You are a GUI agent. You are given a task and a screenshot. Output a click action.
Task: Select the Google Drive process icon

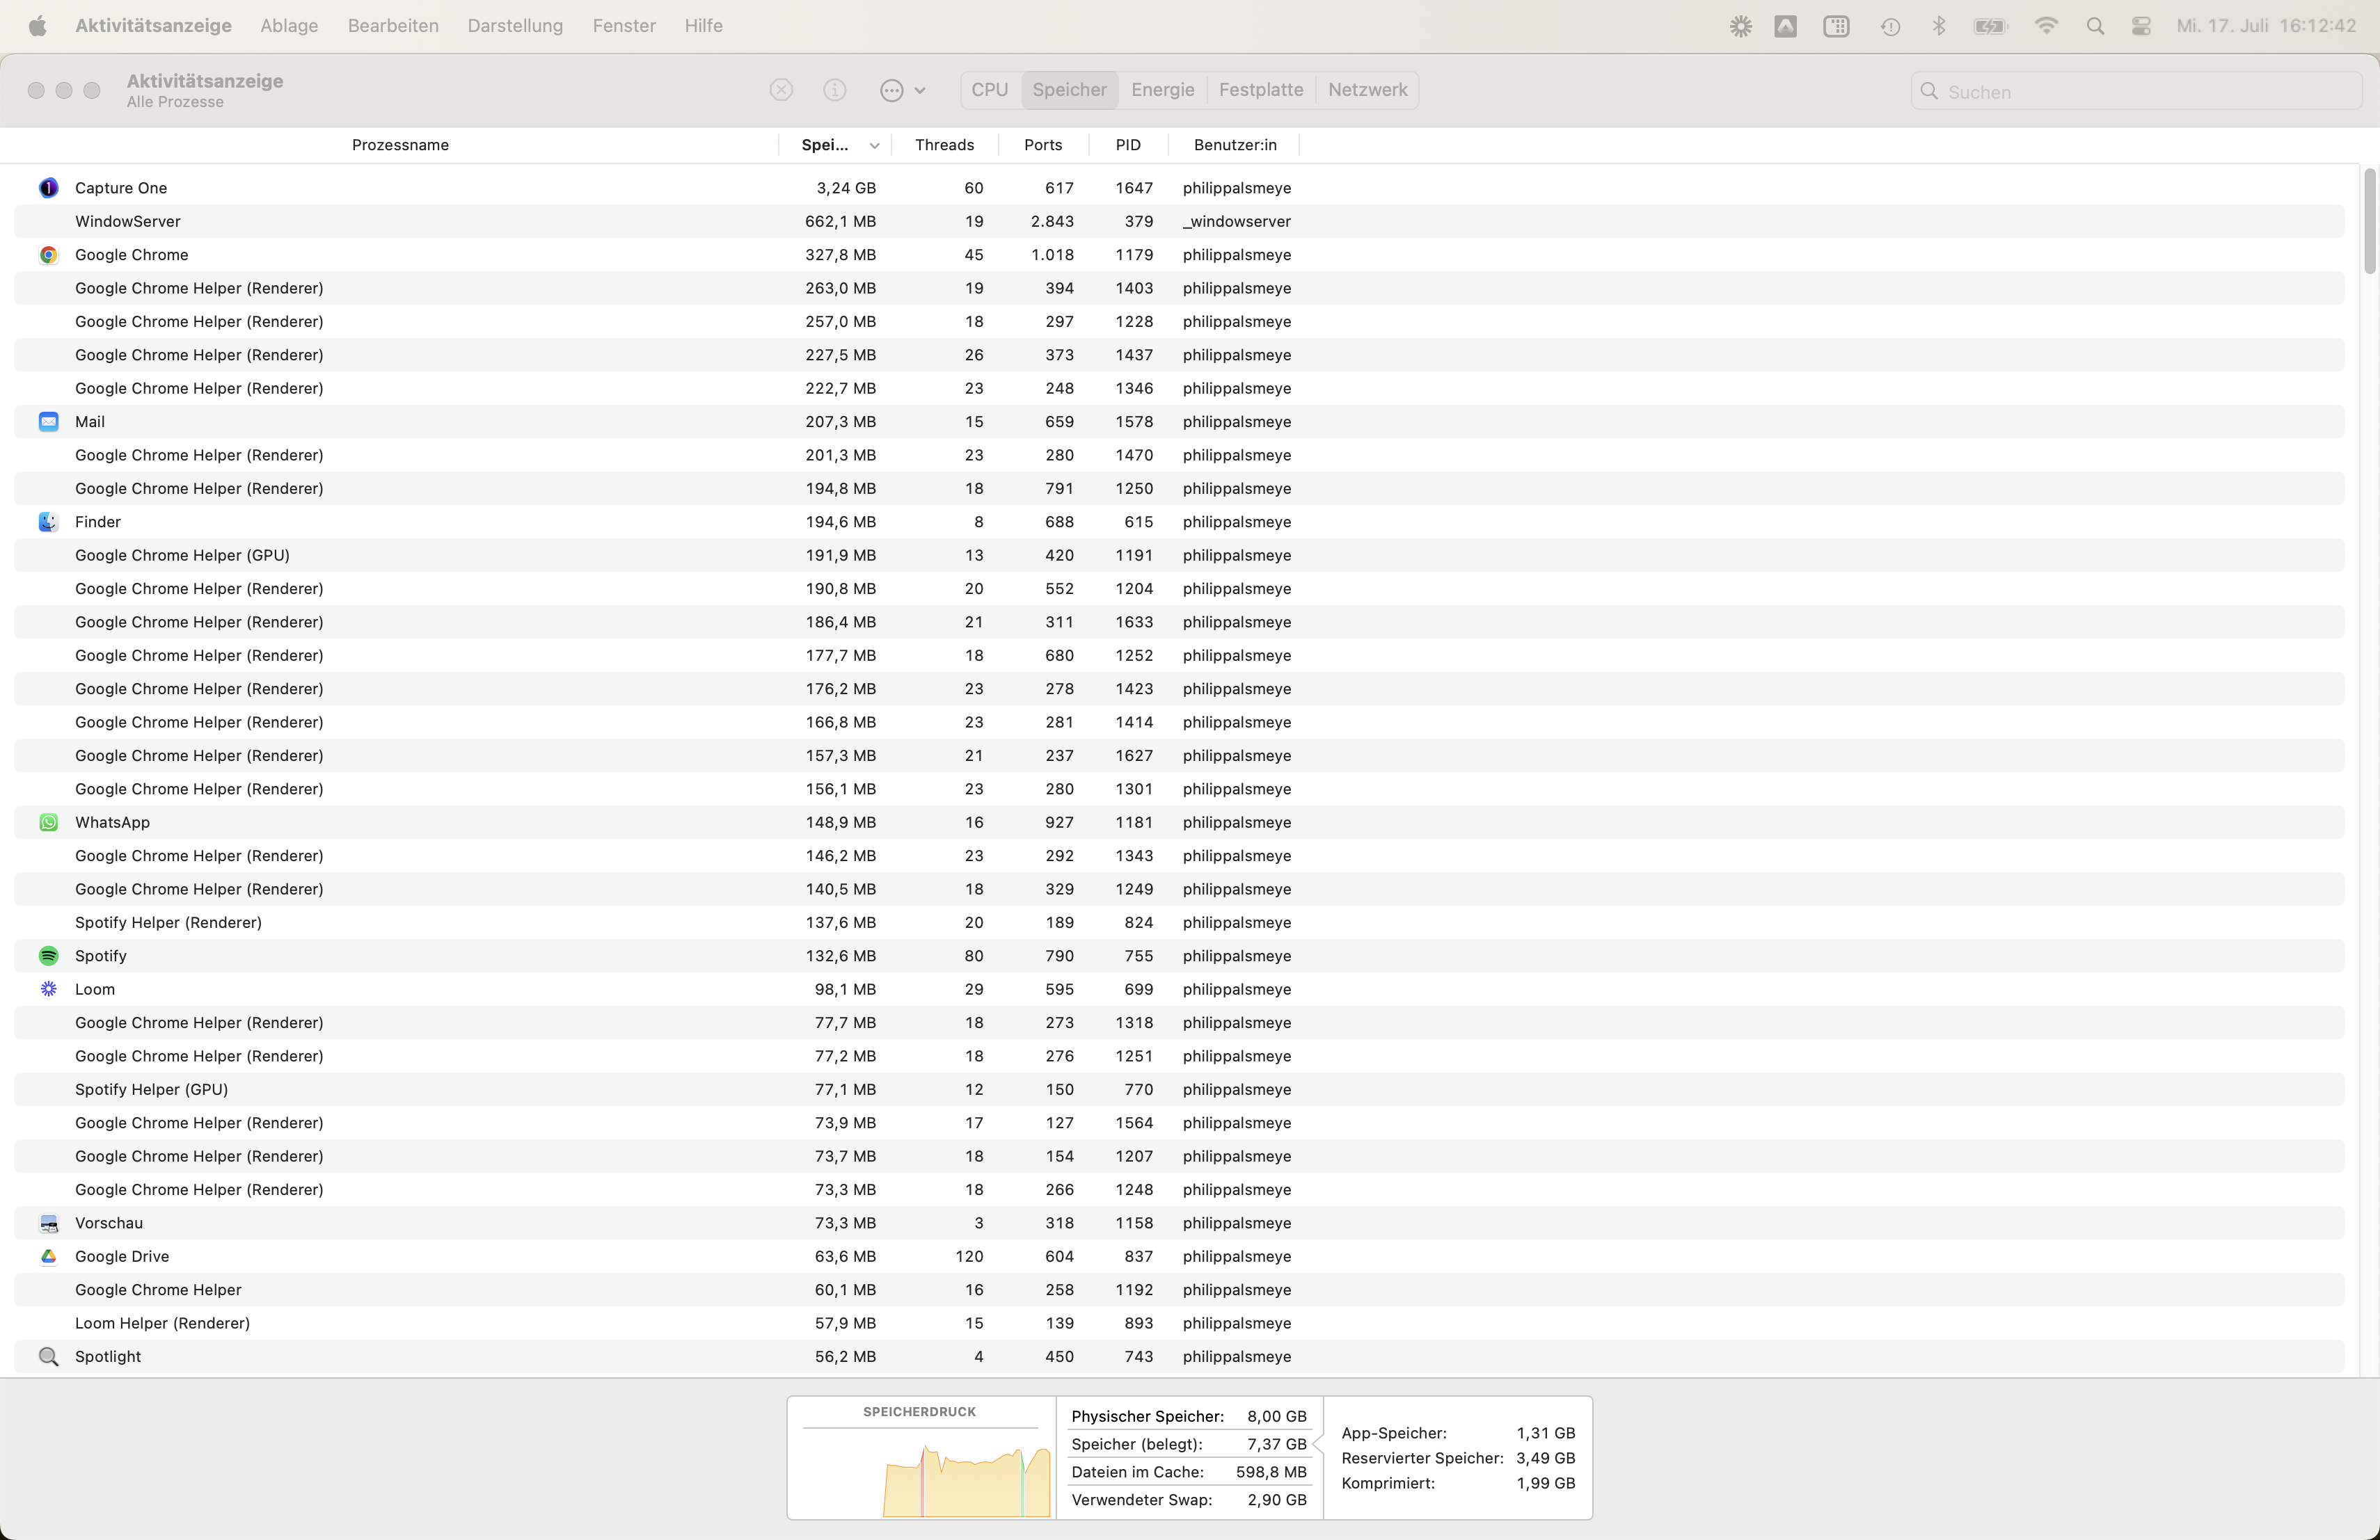48,1256
